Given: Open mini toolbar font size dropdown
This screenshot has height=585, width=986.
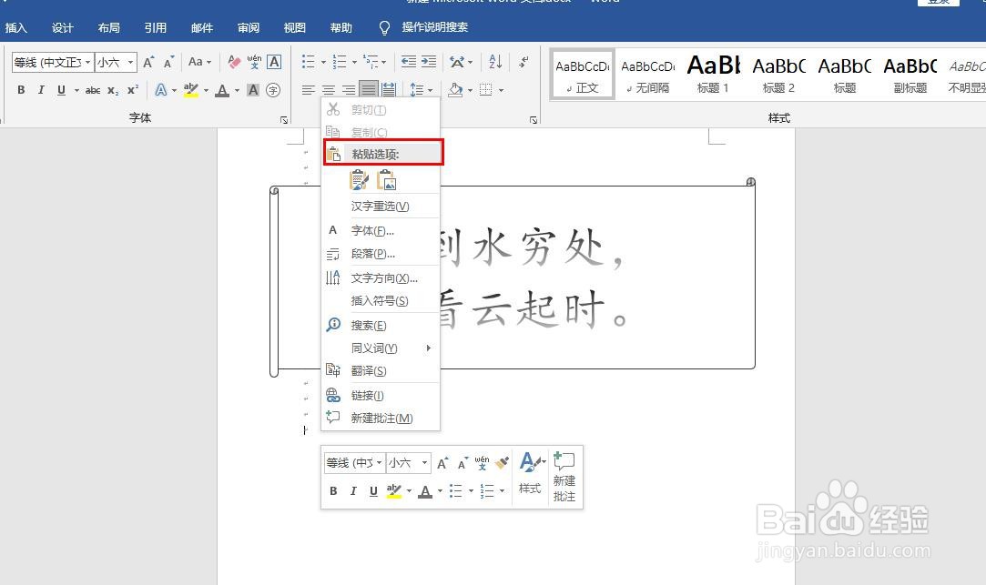Looking at the screenshot, I should point(424,463).
